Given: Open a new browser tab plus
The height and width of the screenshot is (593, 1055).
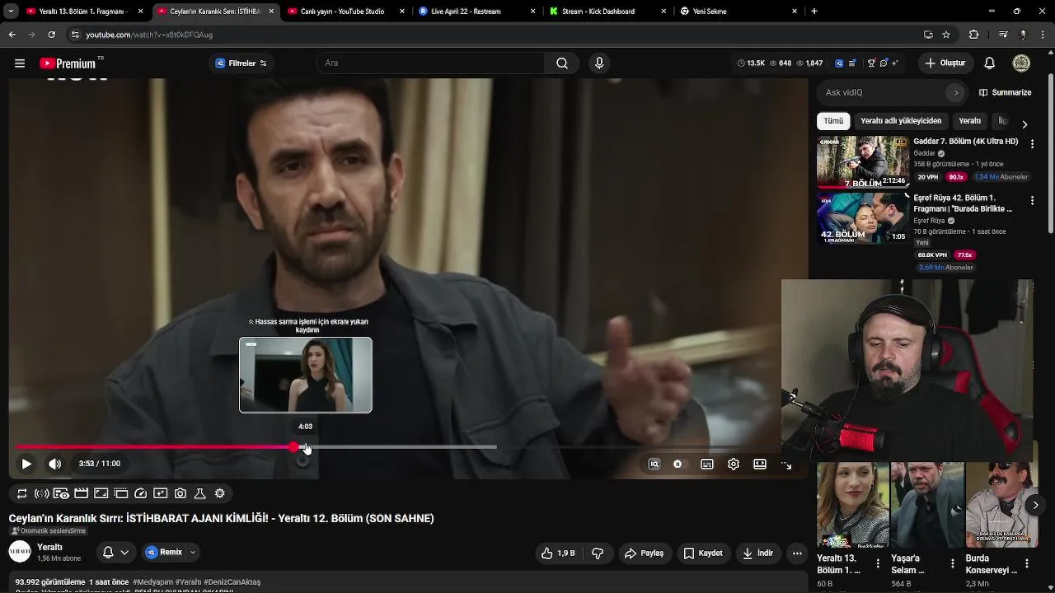Looking at the screenshot, I should (814, 12).
